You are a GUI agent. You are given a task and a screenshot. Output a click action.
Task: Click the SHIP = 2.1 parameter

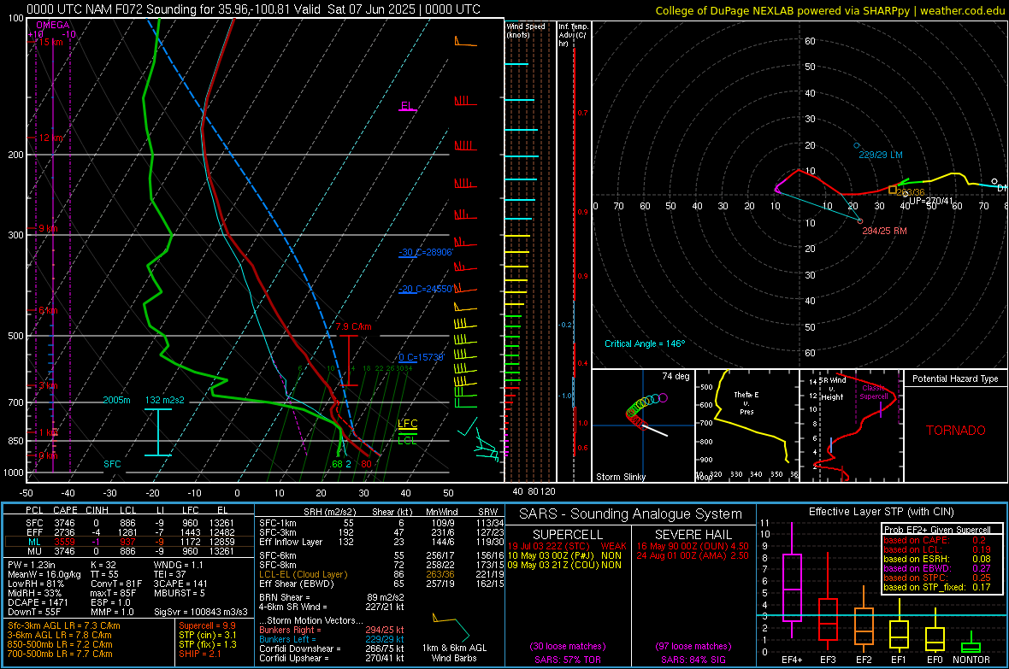coord(199,654)
